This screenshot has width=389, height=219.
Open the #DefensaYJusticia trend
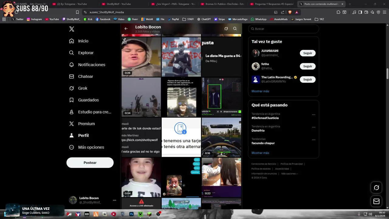pos(265,118)
